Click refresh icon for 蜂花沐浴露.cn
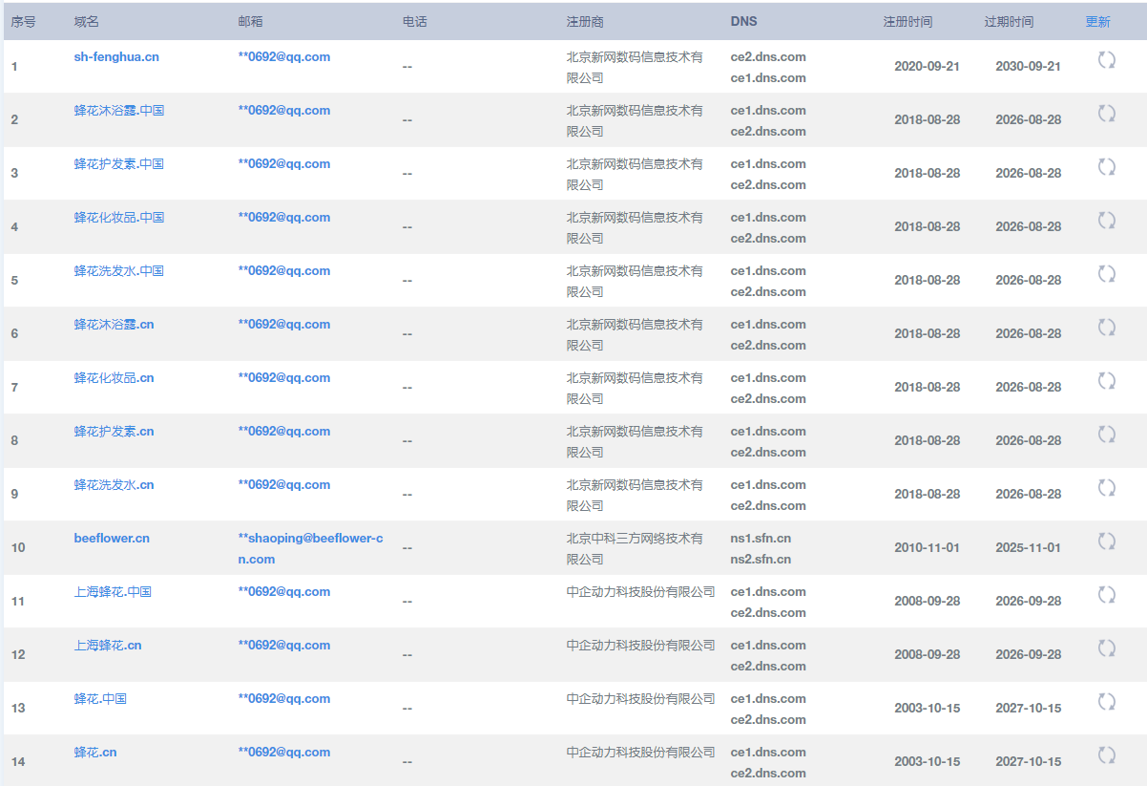Screen dimensions: 1147x786 click(1107, 328)
